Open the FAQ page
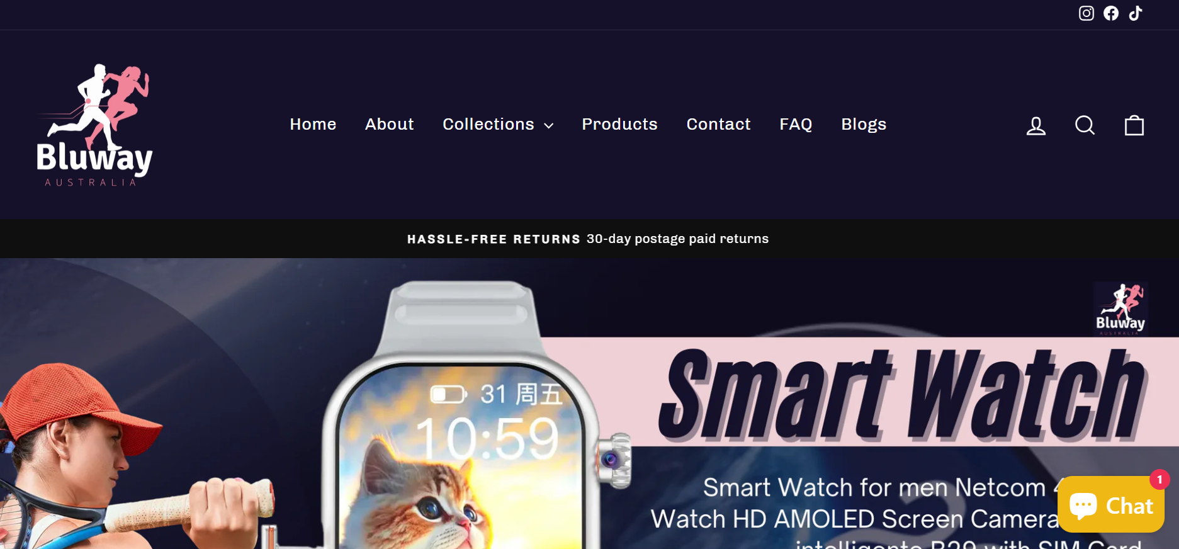Viewport: 1179px width, 549px height. click(796, 124)
